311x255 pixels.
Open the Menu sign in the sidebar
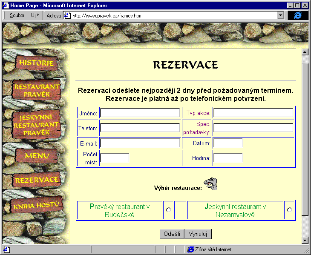coord(37,156)
